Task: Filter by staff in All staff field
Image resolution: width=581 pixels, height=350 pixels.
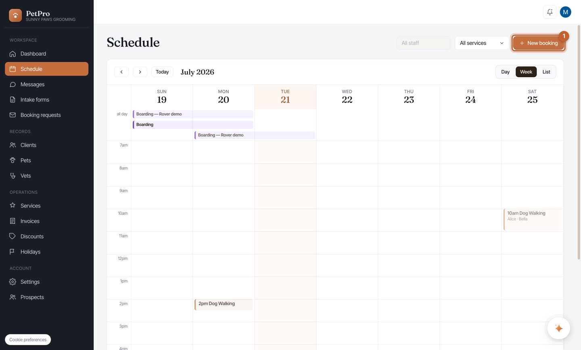Action: coord(424,43)
